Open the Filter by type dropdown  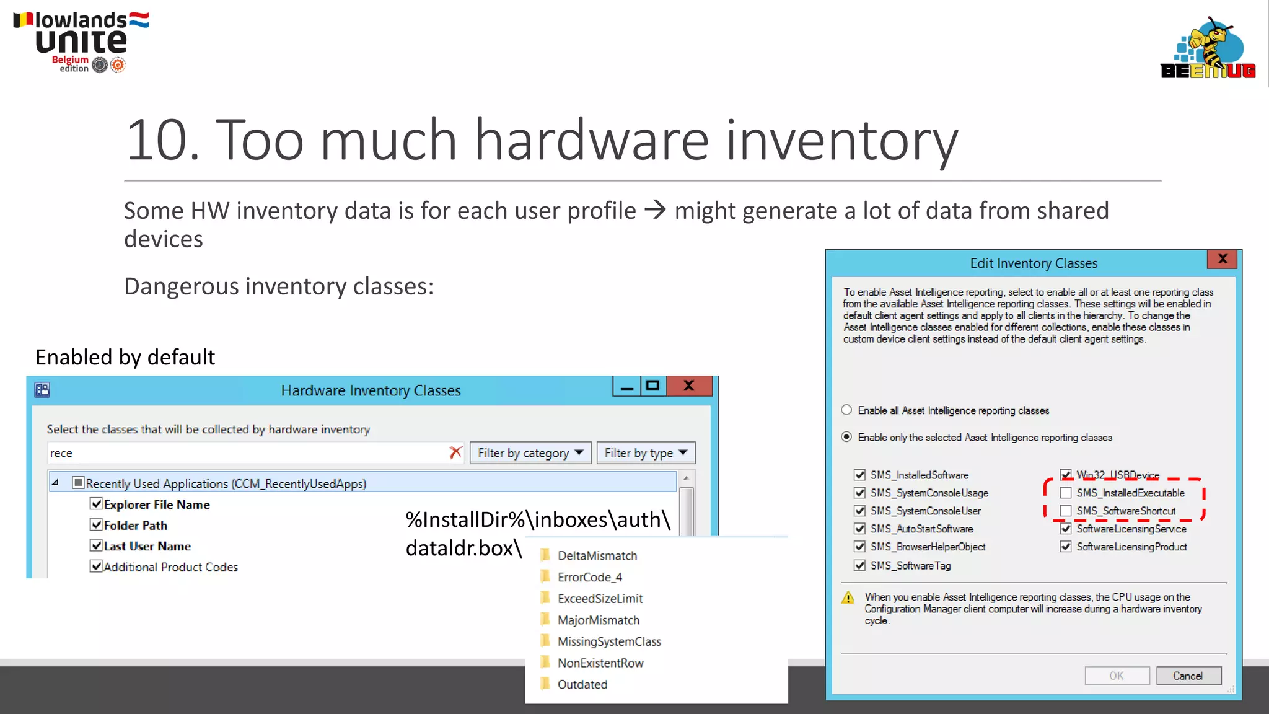click(646, 453)
